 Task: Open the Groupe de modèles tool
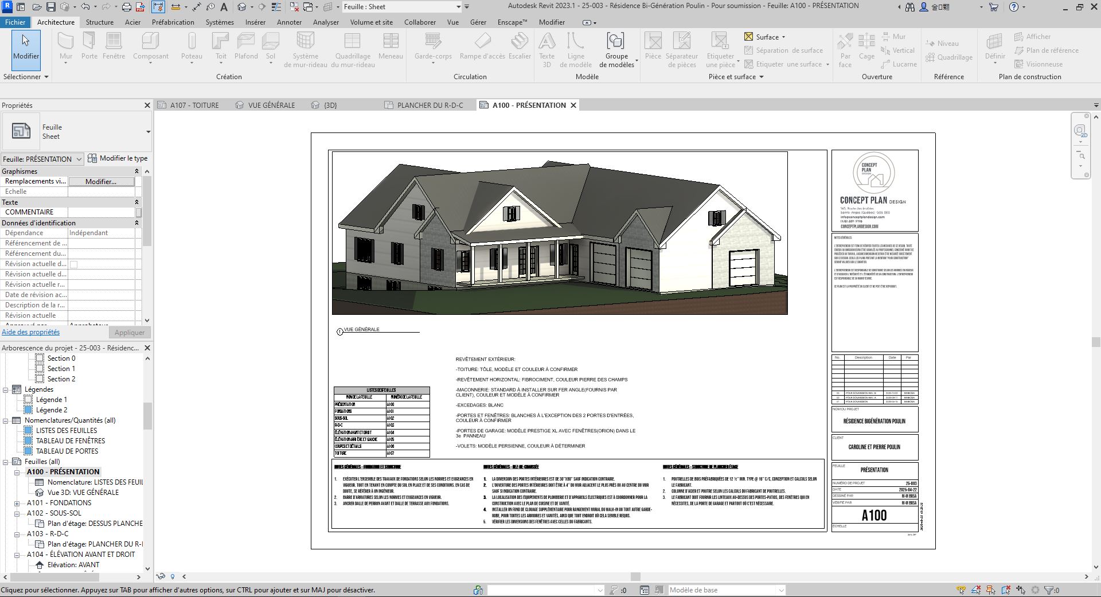pyautogui.click(x=616, y=50)
